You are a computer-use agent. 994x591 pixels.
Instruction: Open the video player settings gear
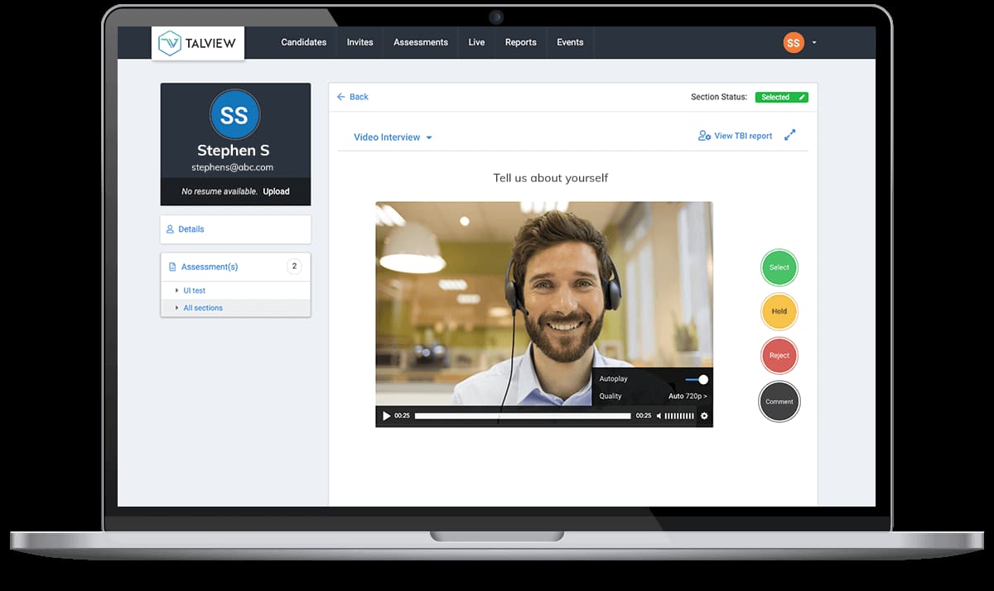click(x=703, y=416)
